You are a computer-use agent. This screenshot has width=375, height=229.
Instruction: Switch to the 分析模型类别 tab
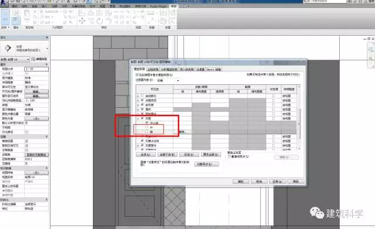click(169, 69)
